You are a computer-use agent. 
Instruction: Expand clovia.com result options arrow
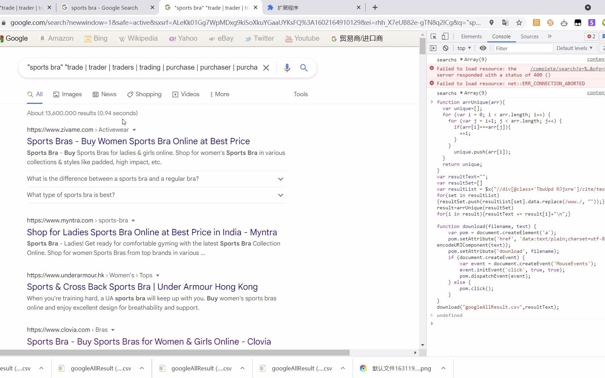tap(113, 330)
